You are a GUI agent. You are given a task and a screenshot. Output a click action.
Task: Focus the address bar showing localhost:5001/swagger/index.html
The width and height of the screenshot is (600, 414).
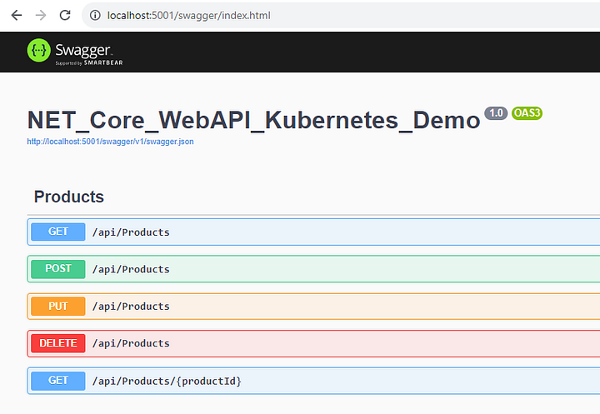(341, 15)
